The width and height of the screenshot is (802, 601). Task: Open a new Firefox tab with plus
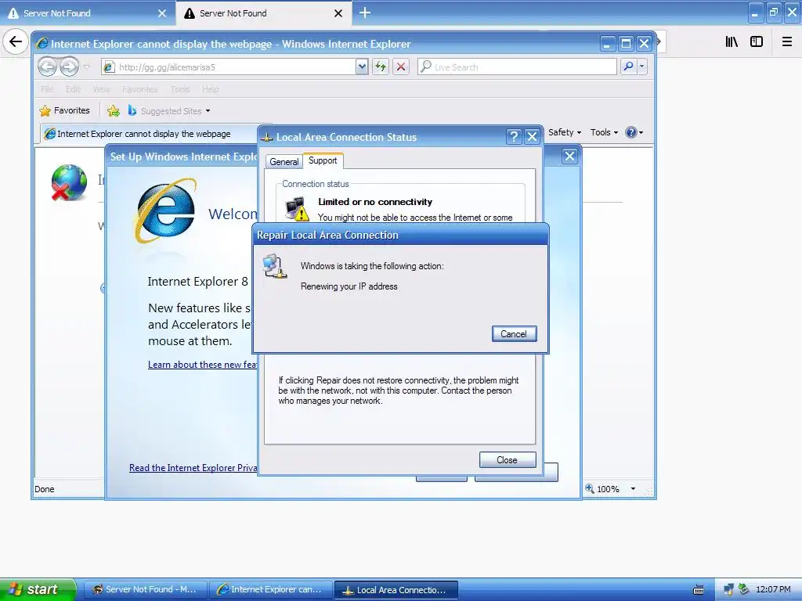click(365, 13)
